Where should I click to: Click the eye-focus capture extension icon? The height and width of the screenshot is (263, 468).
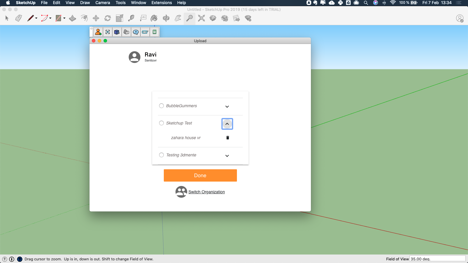(108, 32)
